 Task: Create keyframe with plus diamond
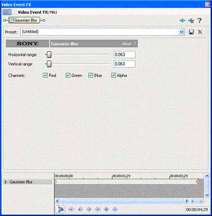pos(106,209)
